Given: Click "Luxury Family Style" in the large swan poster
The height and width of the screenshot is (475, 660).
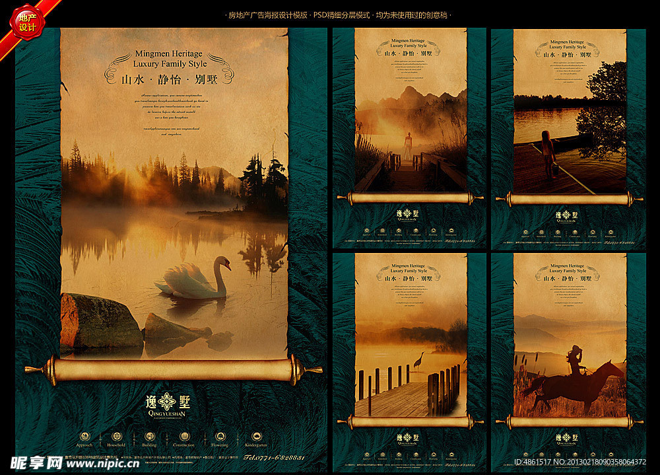Looking at the screenshot, I should [x=170, y=64].
